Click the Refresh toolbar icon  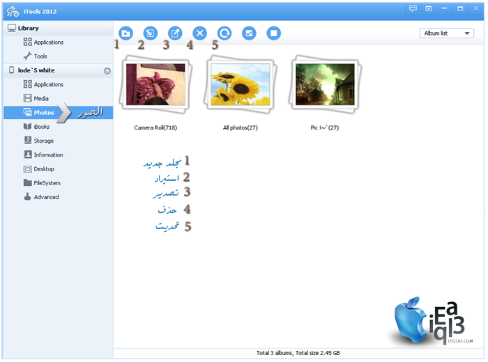(x=224, y=33)
